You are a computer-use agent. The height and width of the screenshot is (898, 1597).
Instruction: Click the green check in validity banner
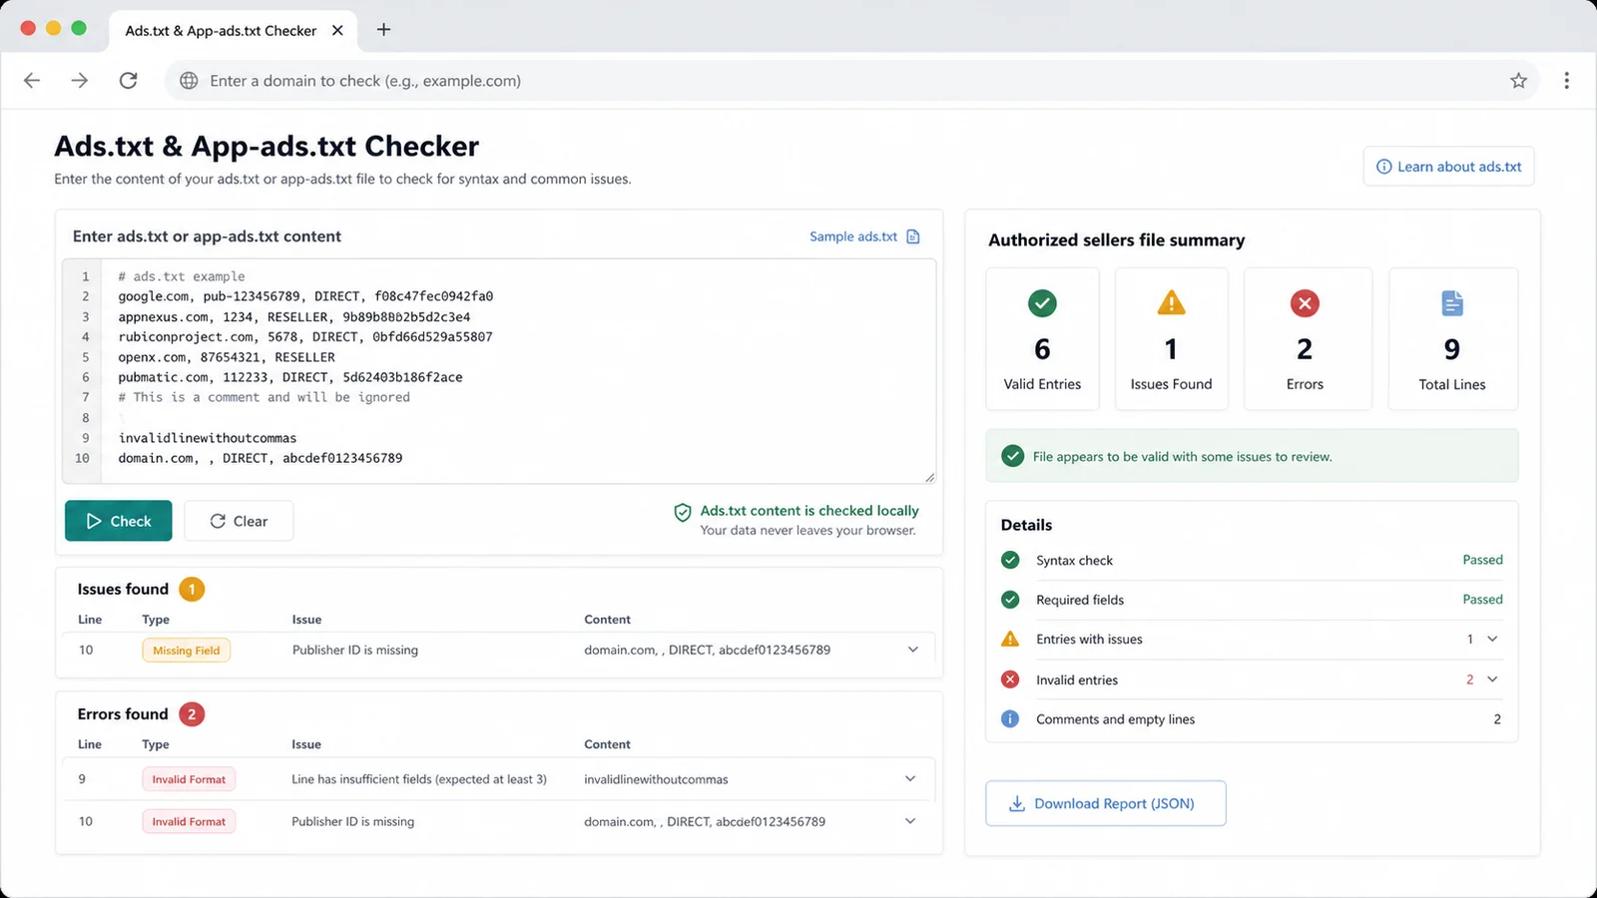[1012, 456]
